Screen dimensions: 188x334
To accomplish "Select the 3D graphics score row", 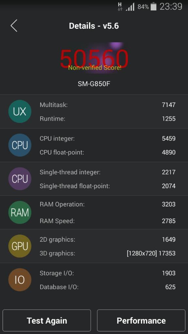I will coord(108,253).
